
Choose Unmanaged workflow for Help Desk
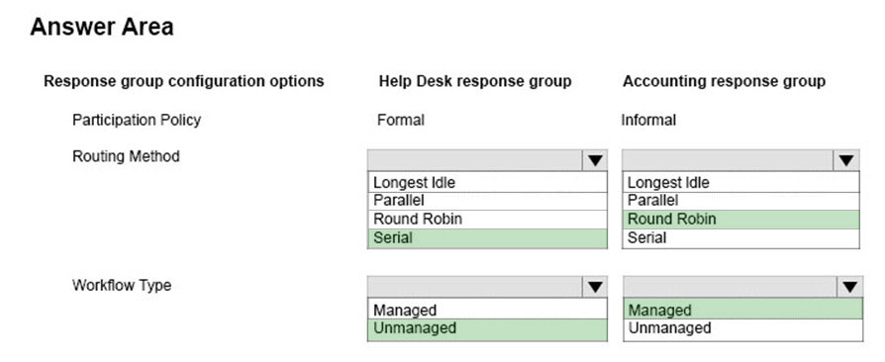[x=487, y=329]
